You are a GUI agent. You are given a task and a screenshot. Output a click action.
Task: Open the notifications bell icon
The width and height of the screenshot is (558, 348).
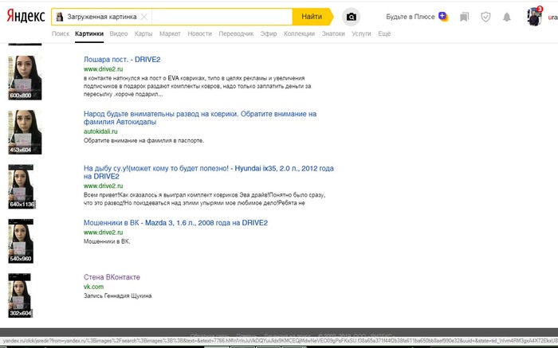coord(507,17)
